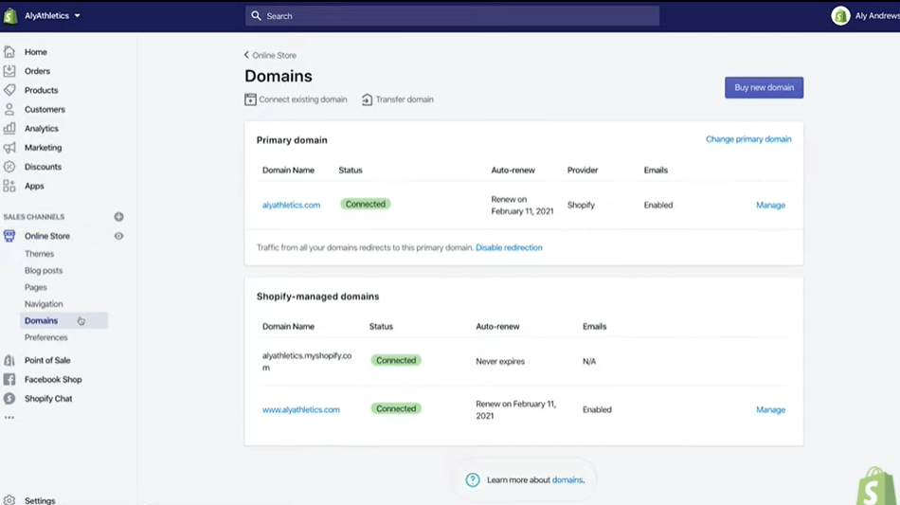The width and height of the screenshot is (900, 505).
Task: Expand more sales channels ellipsis
Action: click(9, 418)
